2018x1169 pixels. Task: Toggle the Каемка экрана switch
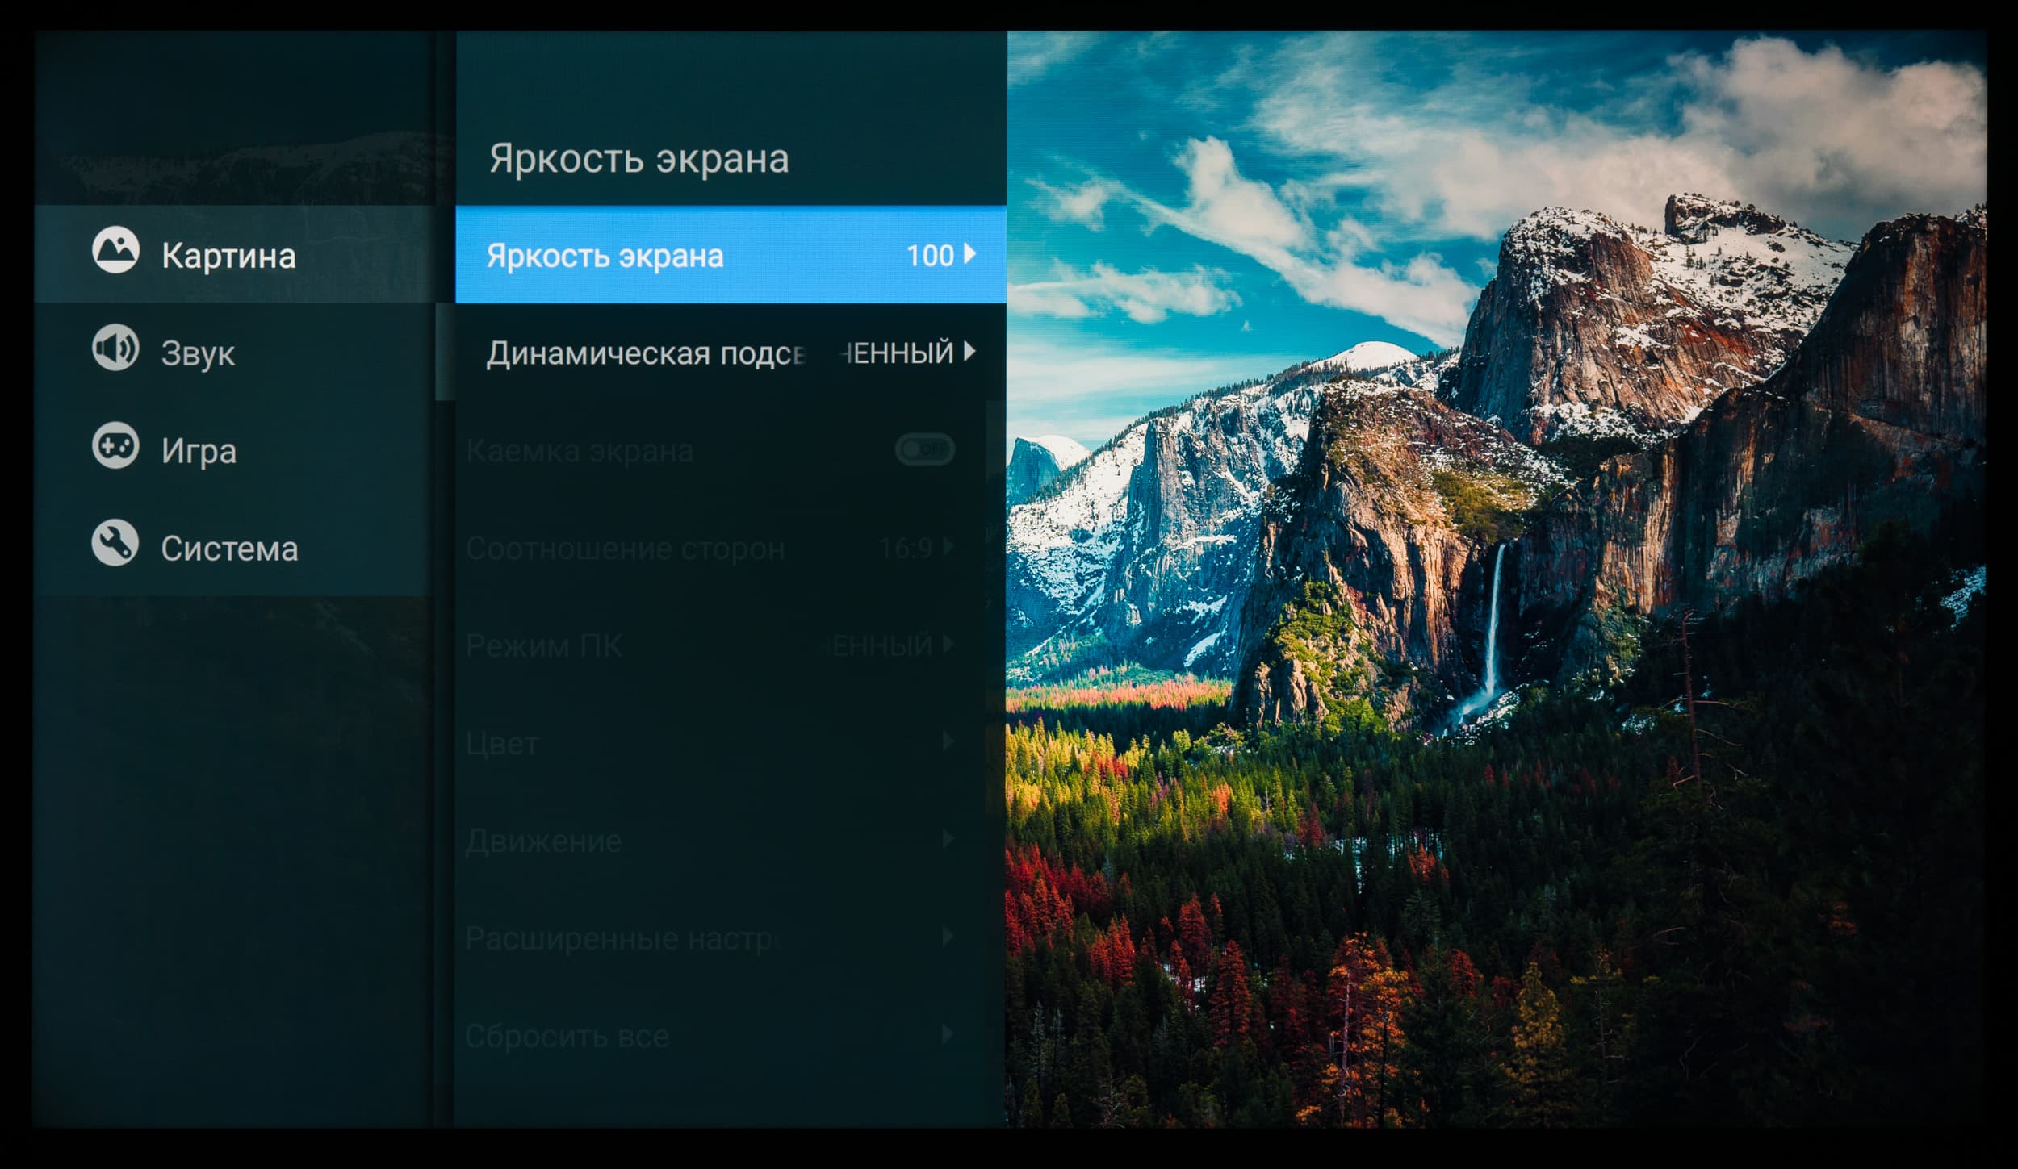[925, 449]
